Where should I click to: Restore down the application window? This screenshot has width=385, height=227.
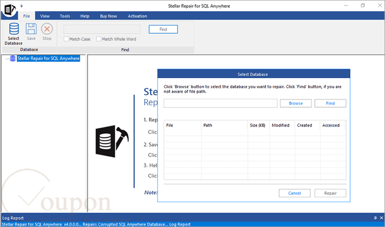tap(363, 6)
